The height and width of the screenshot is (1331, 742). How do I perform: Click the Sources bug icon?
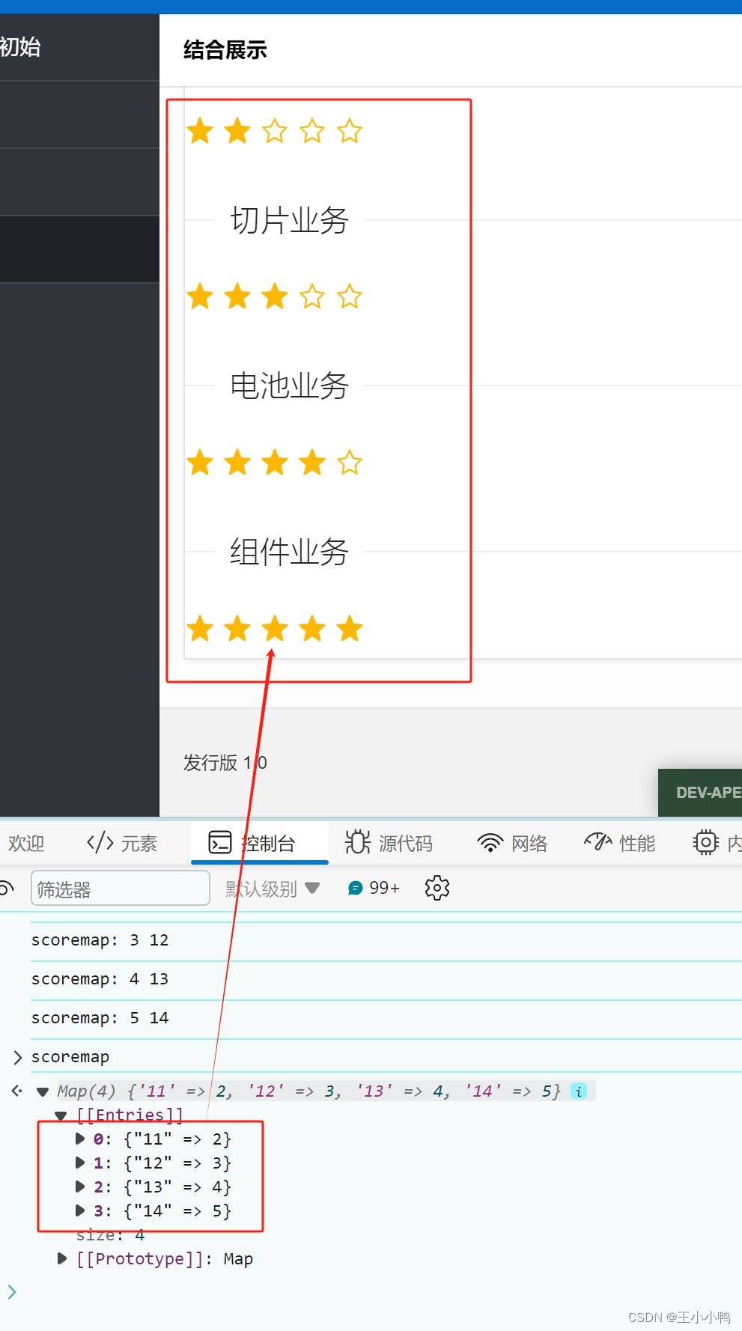pos(358,842)
